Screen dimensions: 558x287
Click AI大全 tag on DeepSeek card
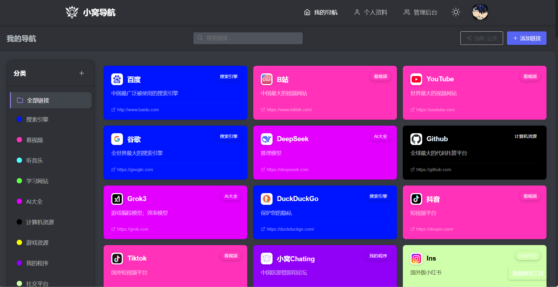pos(381,136)
